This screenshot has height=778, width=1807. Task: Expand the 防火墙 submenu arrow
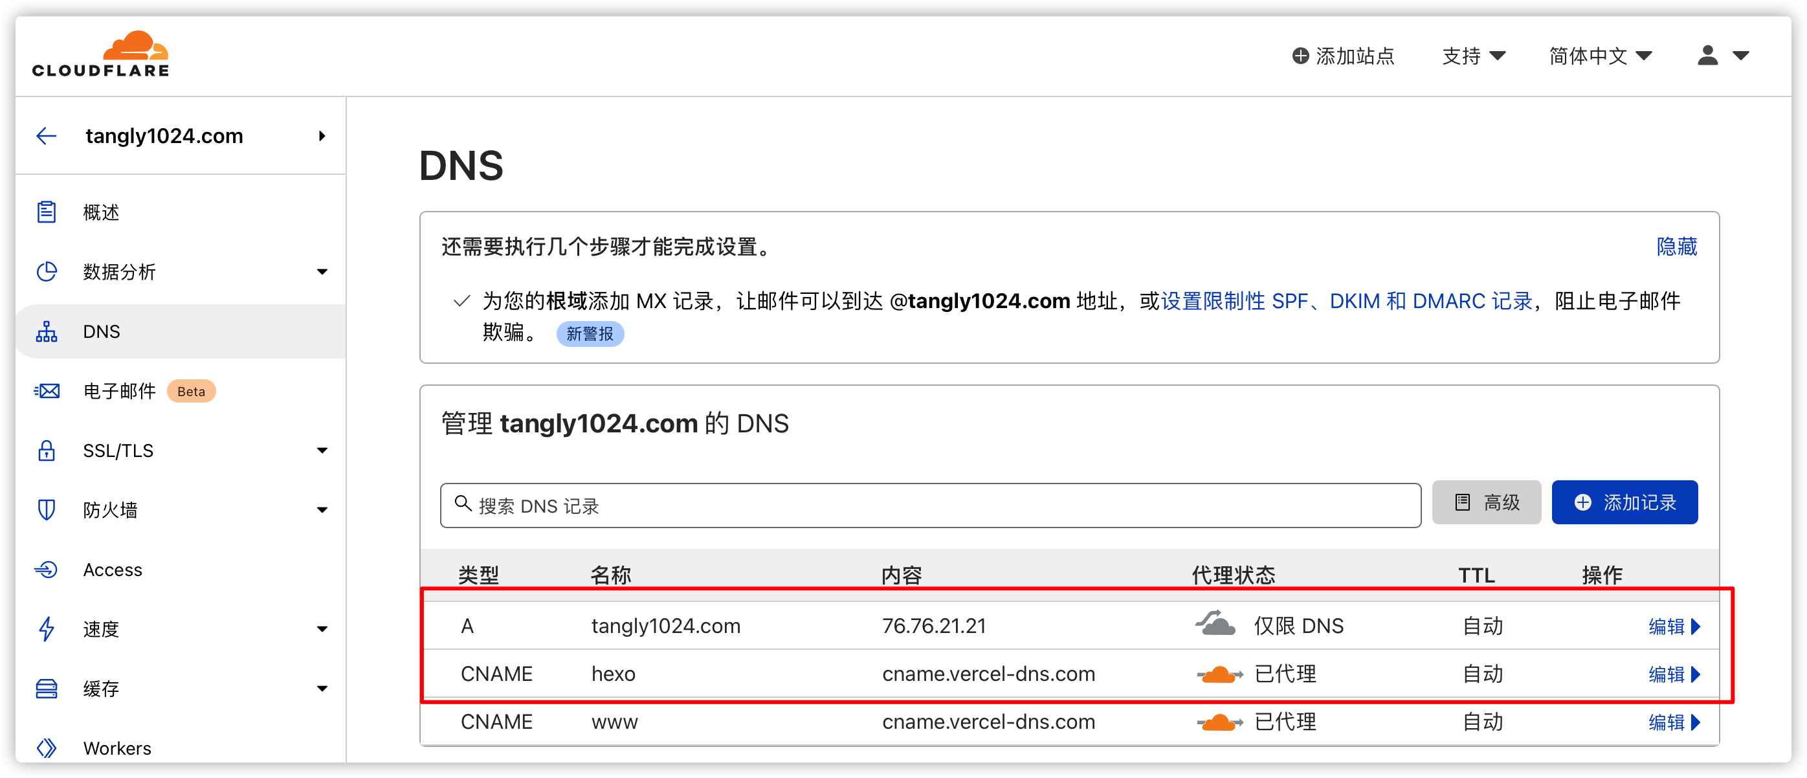322,510
